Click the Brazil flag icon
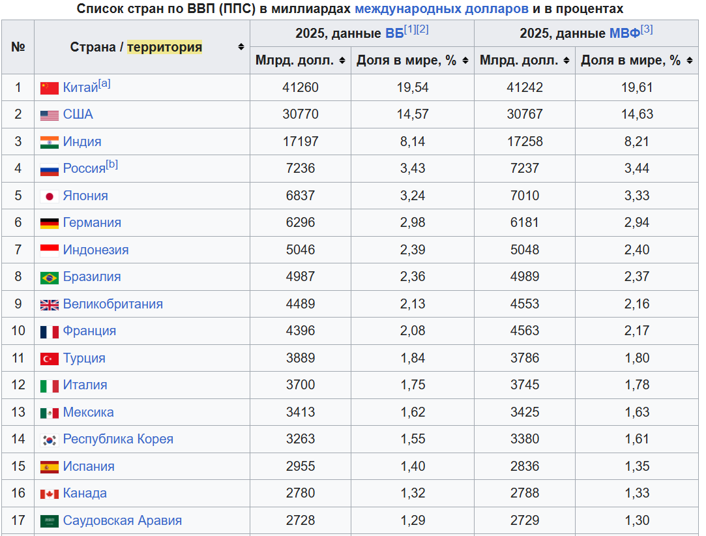This screenshot has width=706, height=536. pyautogui.click(x=50, y=278)
